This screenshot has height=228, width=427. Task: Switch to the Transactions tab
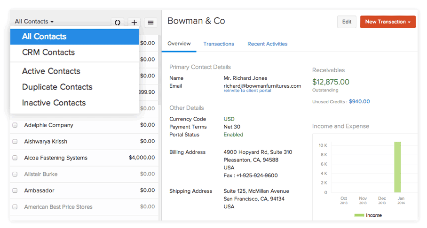click(x=219, y=44)
